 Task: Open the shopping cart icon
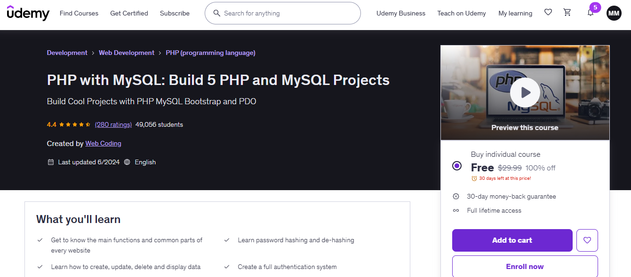[567, 13]
